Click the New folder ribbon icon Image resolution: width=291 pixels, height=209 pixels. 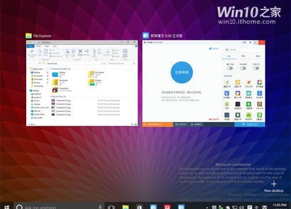(94, 52)
